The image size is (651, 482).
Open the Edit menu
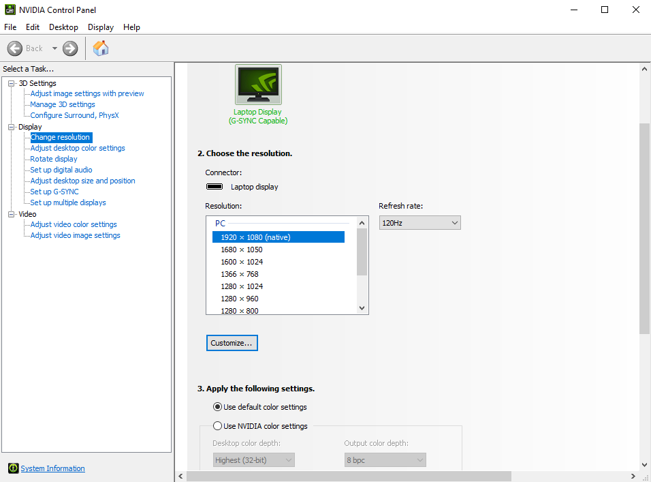33,27
